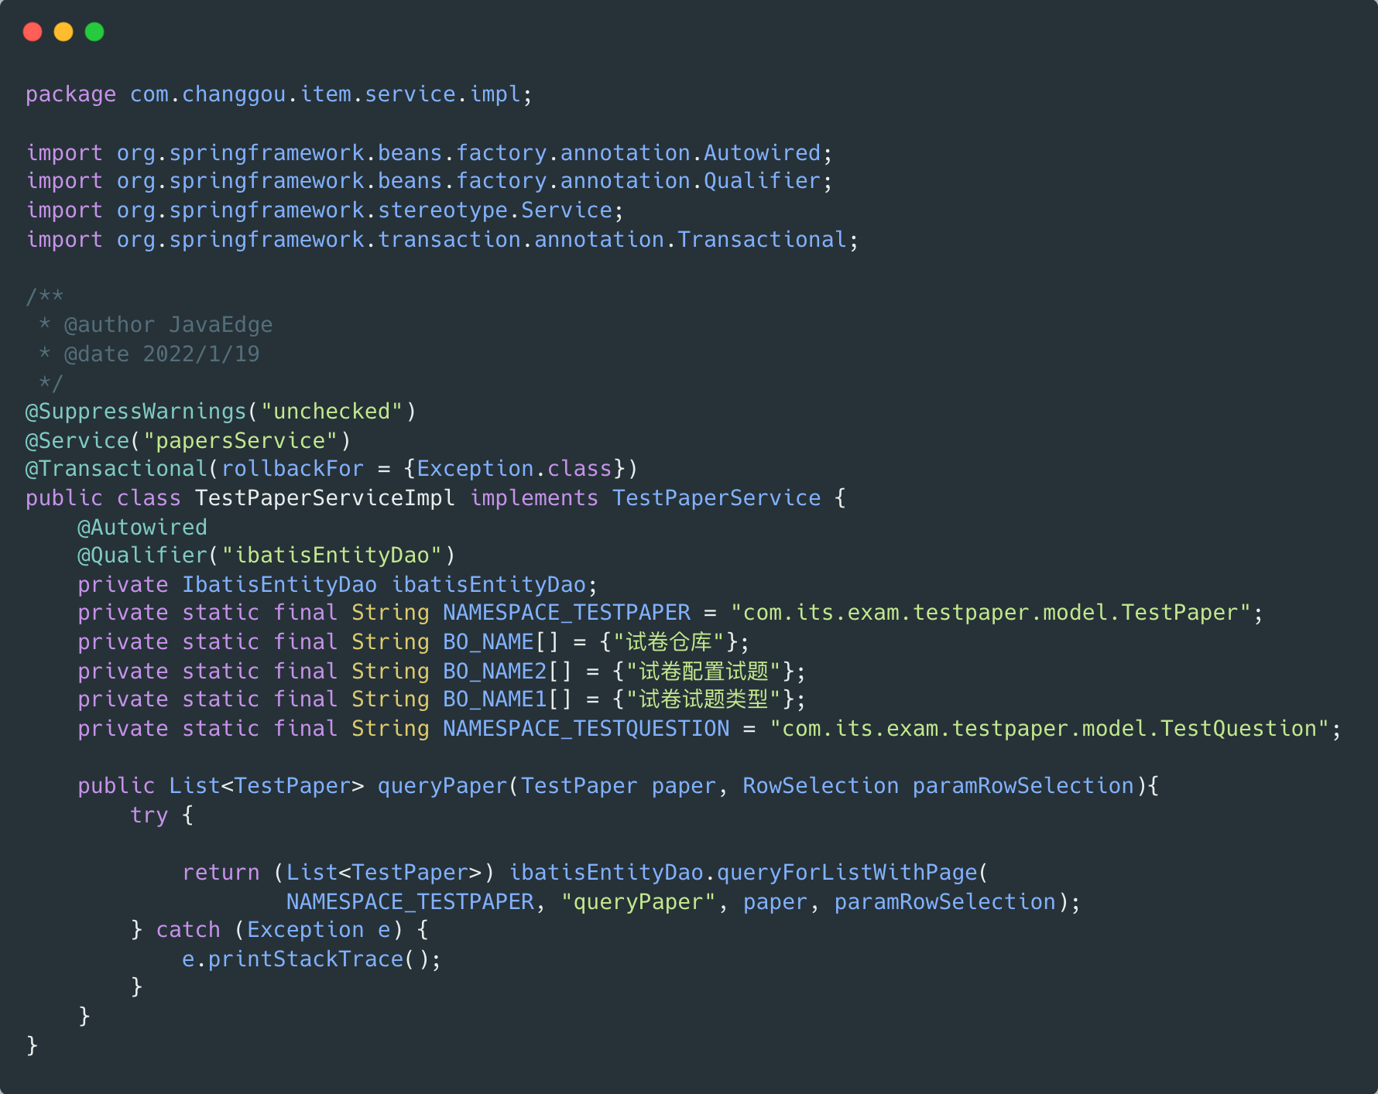Click the BO_NAME1[] constant with 试卷试题类型
The image size is (1378, 1094).
tap(441, 699)
